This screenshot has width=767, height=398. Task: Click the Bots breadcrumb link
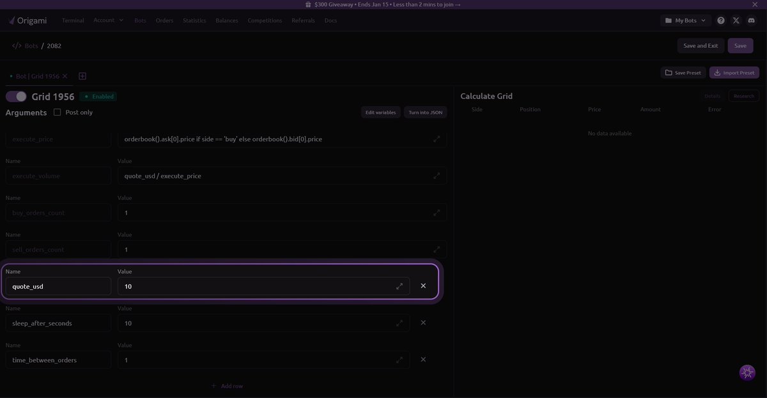[31, 46]
